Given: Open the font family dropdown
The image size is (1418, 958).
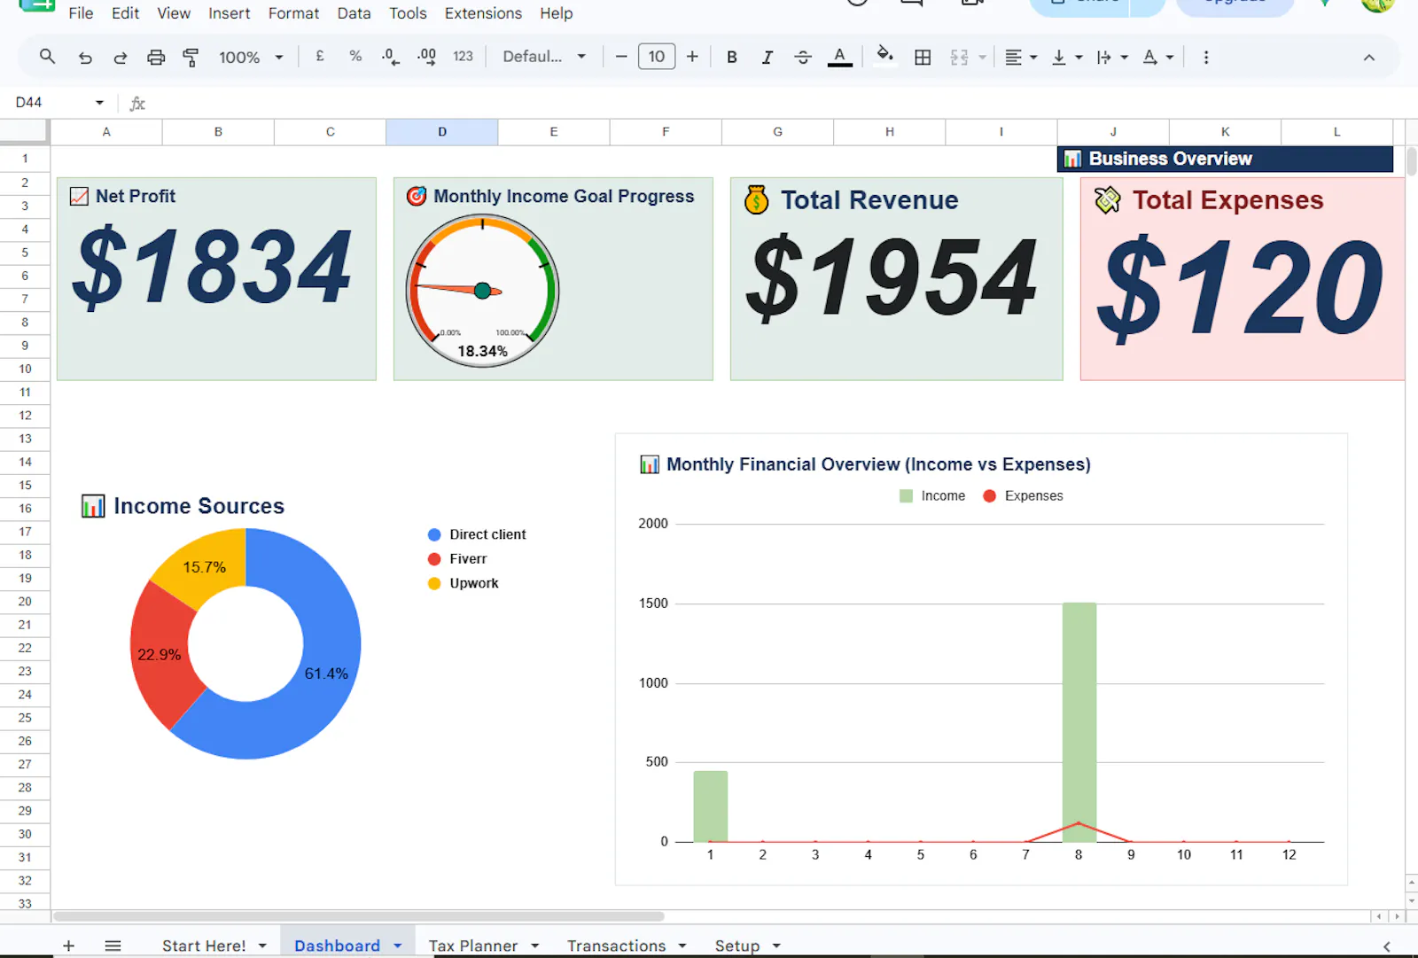Looking at the screenshot, I should click(x=544, y=57).
